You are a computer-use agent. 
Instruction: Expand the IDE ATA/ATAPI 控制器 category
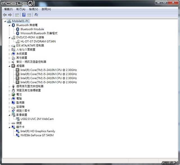(x=9, y=46)
